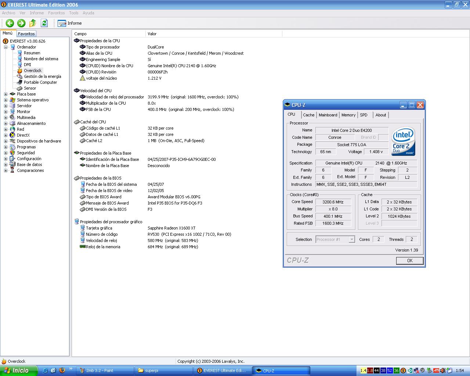Click the Inicio start button

tap(18, 370)
